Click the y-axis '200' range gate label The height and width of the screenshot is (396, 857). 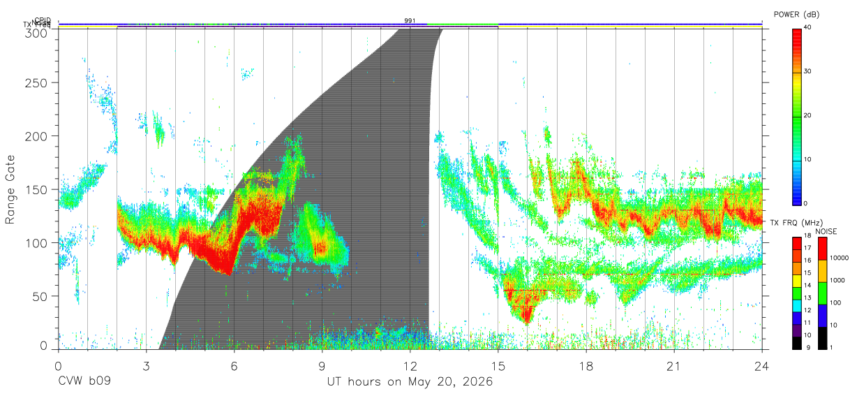36,136
